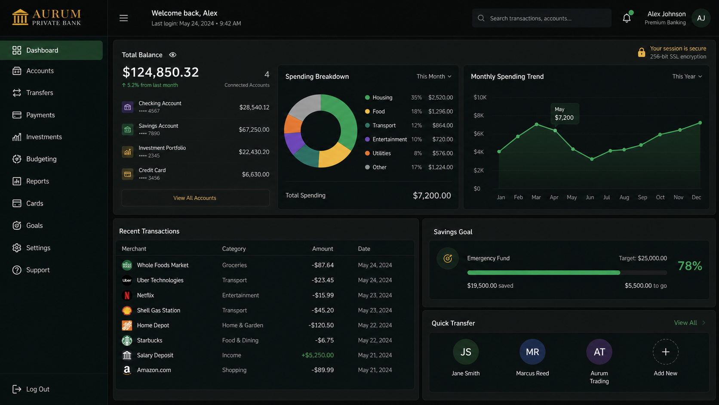Viewport: 719px width, 405px height.
Task: Select Marcus Reed MR avatar
Action: pos(532,352)
